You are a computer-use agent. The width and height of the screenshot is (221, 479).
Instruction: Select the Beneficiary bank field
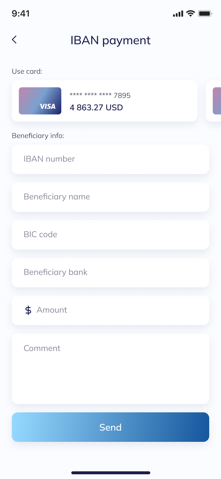[111, 273]
